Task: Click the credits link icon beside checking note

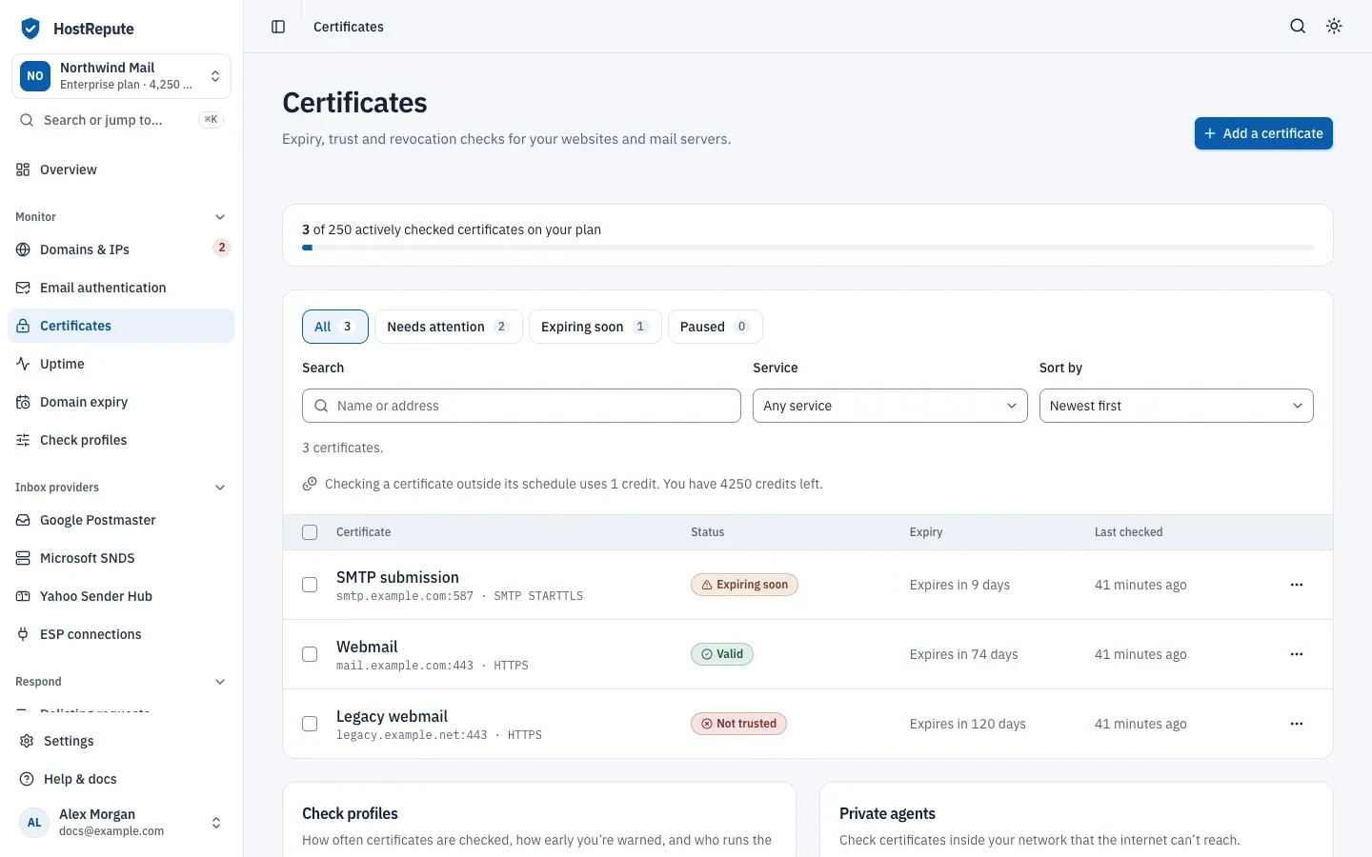Action: pyautogui.click(x=310, y=484)
